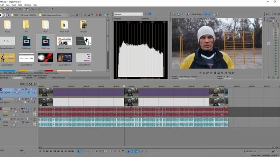Click the Explorer Delete (X) icon
This screenshot has width=280, height=157.
[77, 15]
